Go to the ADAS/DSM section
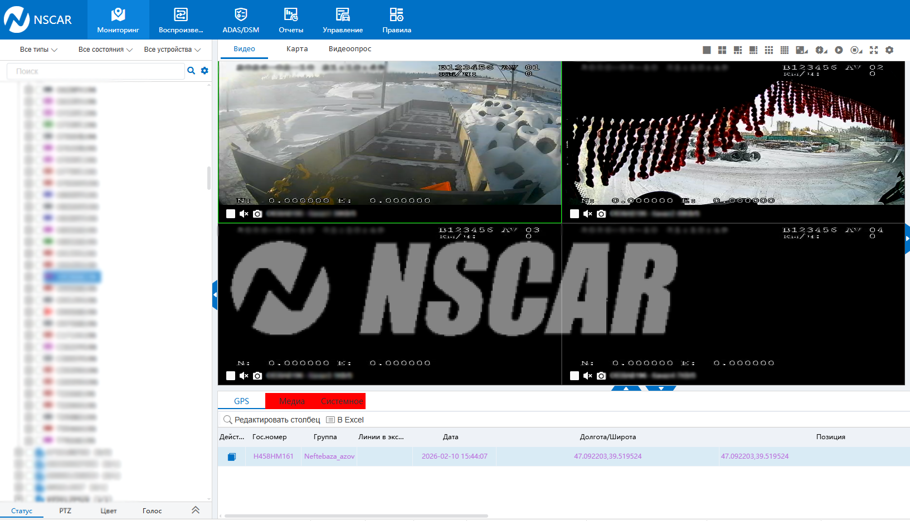The height and width of the screenshot is (521, 910). [x=241, y=20]
